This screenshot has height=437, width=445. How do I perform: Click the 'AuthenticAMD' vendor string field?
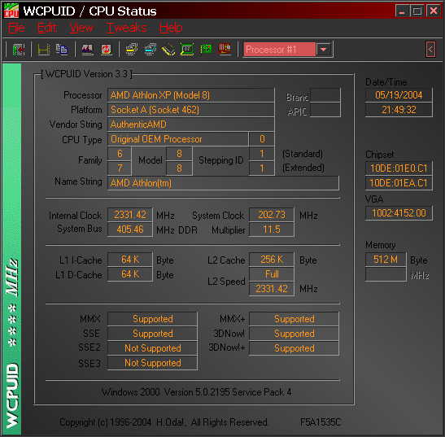190,125
